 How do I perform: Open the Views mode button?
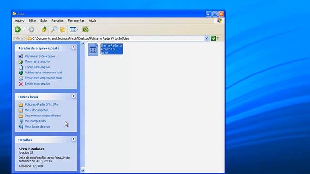tap(73, 29)
